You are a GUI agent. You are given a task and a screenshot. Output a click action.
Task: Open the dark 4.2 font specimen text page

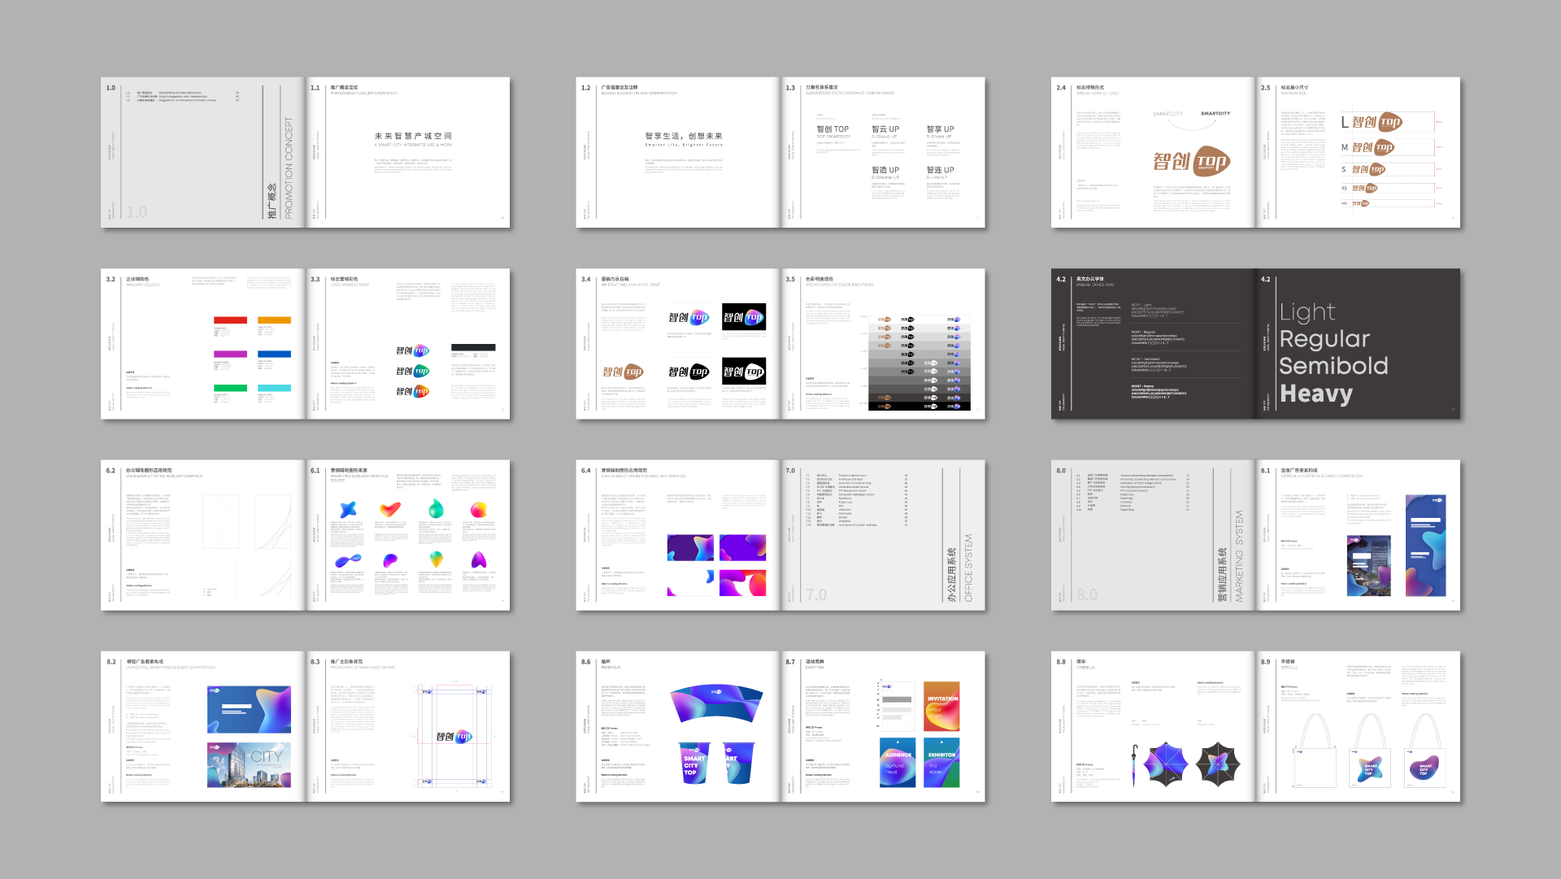pos(1153,344)
